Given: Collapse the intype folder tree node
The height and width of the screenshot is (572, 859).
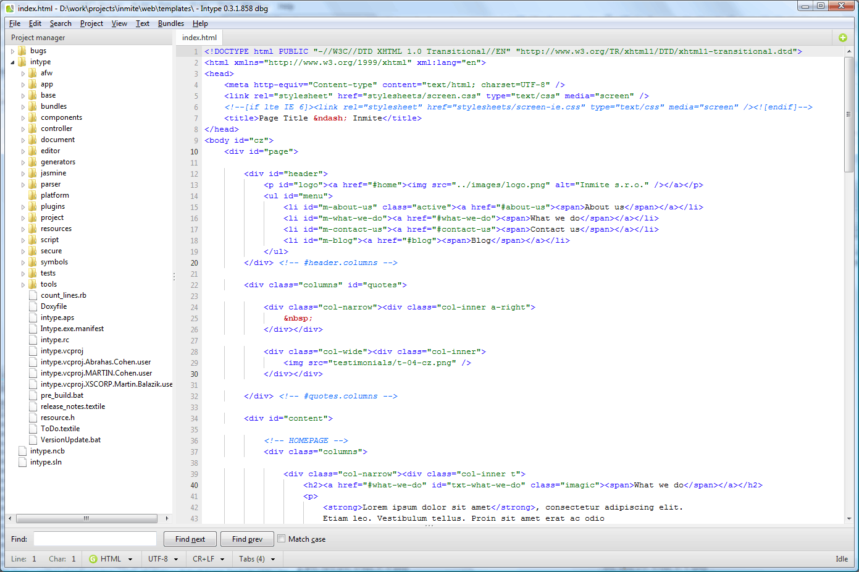Looking at the screenshot, I should (12, 62).
